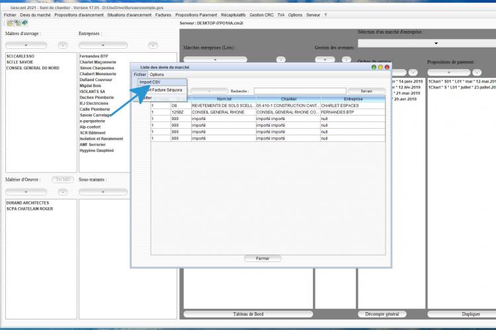Select SCI LE SAVOIE in the list

(x=20, y=62)
